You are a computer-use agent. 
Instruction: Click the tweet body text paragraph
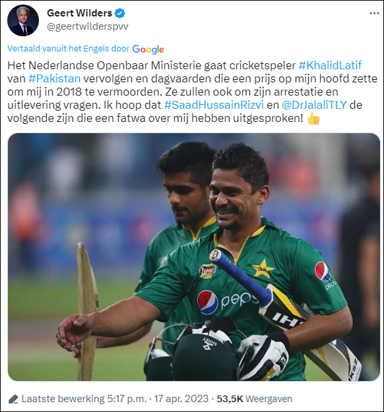click(192, 92)
